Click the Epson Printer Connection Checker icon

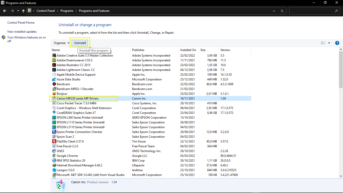54,132
